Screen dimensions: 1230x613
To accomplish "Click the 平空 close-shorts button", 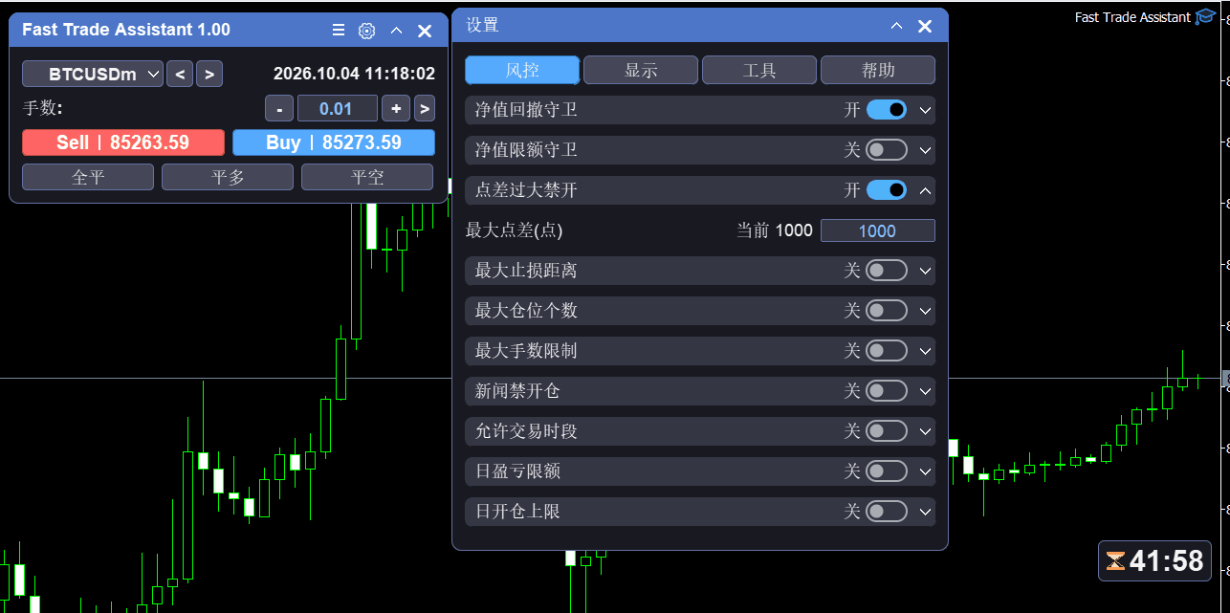I will pyautogui.click(x=367, y=177).
